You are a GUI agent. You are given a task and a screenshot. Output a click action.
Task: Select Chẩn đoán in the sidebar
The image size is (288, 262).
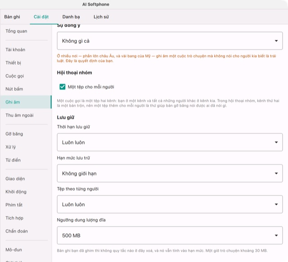pos(26,231)
